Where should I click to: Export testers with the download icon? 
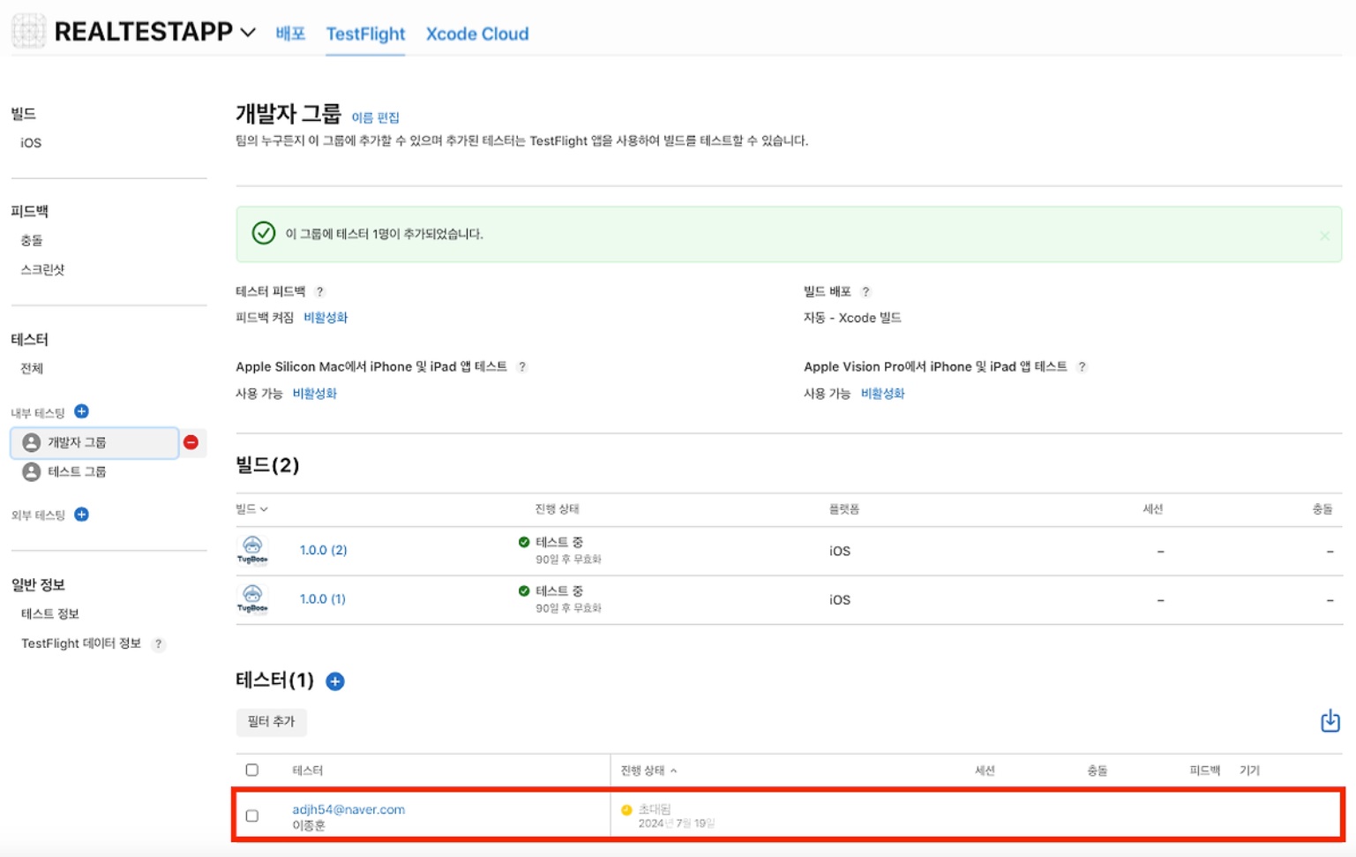(x=1330, y=721)
